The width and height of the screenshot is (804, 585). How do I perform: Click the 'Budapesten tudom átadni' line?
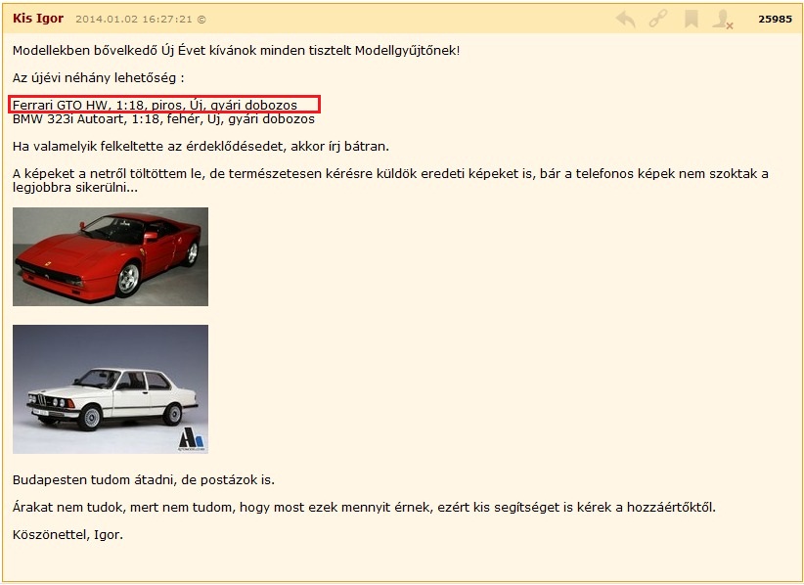pyautogui.click(x=144, y=479)
